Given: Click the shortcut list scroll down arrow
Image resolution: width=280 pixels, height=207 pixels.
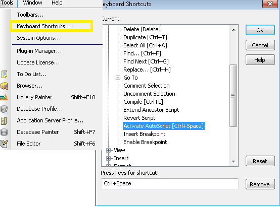Looking at the screenshot, I should tap(234, 162).
